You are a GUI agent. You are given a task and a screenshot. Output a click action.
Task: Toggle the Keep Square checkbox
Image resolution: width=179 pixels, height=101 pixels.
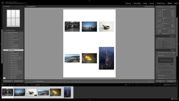pyautogui.click(x=161, y=34)
